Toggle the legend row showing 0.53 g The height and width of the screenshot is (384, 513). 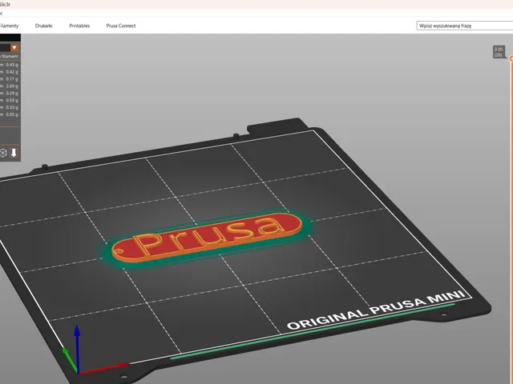click(9, 100)
